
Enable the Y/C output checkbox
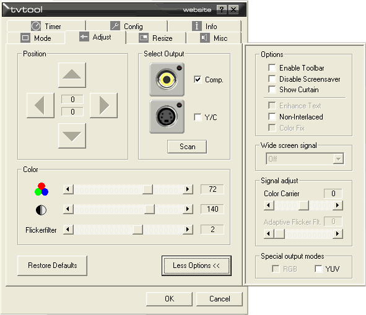click(198, 117)
